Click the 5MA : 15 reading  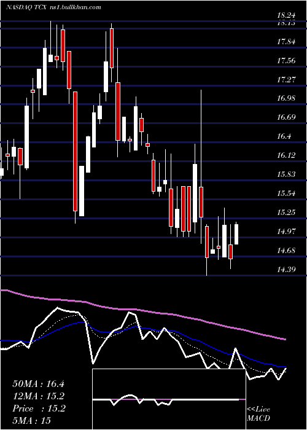click(x=31, y=421)
